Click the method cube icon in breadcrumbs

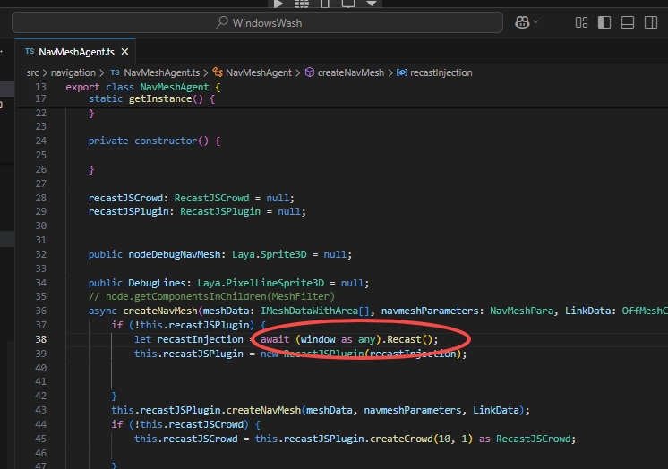coord(310,72)
